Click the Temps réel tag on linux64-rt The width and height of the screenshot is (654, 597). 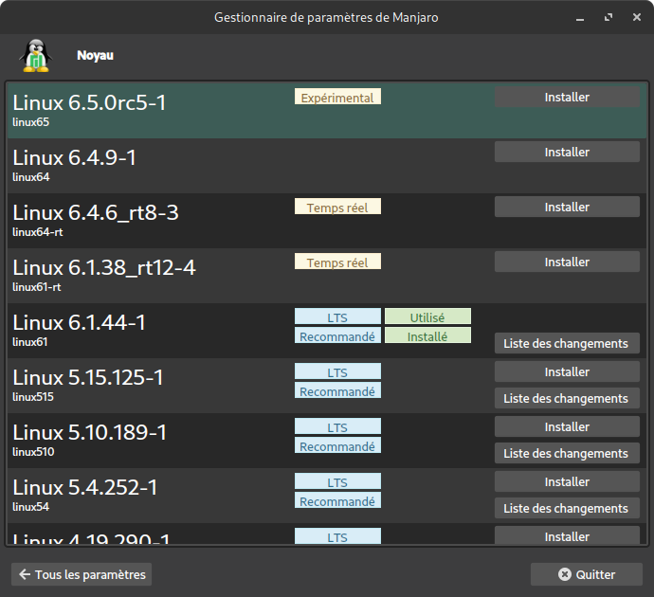(337, 207)
